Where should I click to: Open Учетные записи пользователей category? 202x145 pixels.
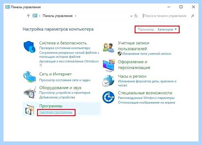[134, 46]
